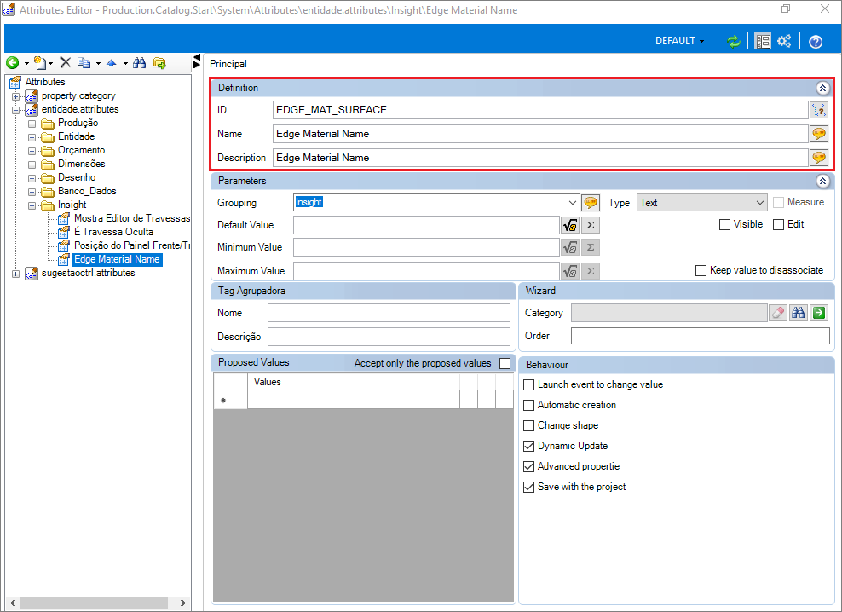Click the sigma icon beside Default Value

[x=591, y=225]
